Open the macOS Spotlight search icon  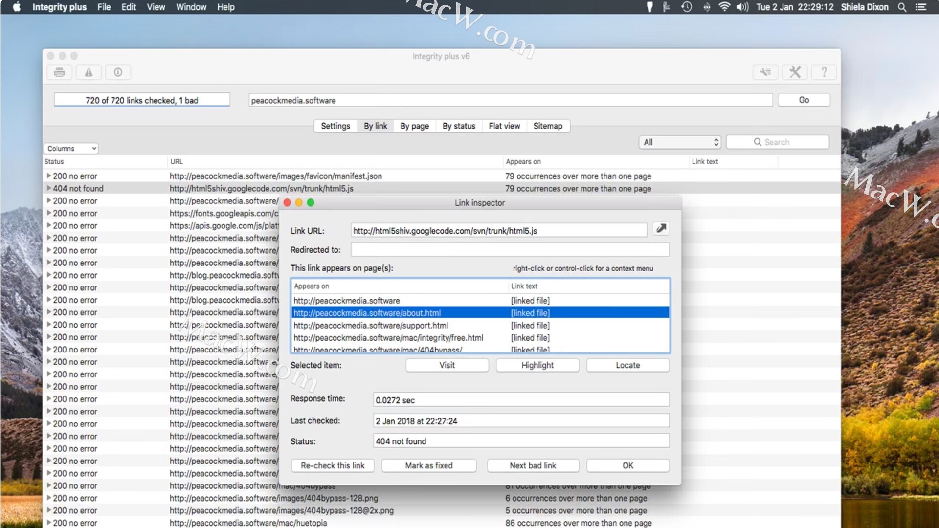click(902, 7)
